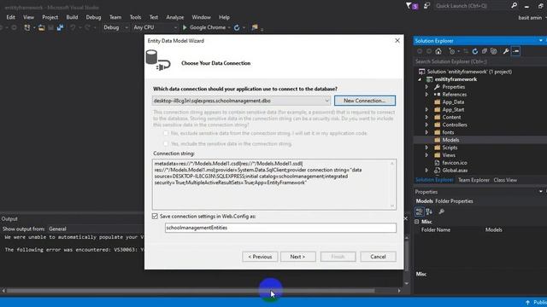Select the Scripts folder
The width and height of the screenshot is (547, 307).
tap(450, 148)
